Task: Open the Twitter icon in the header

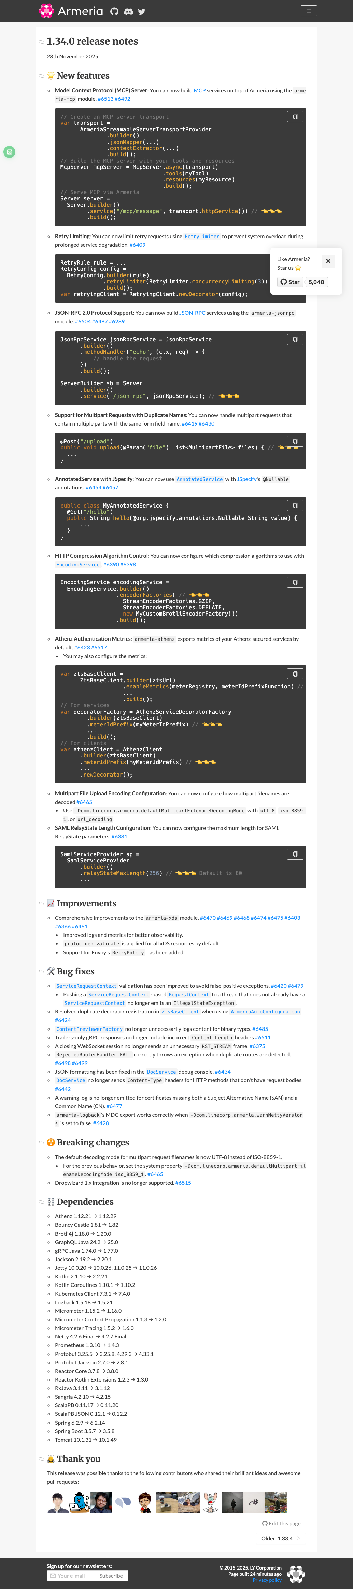Action: (x=142, y=11)
